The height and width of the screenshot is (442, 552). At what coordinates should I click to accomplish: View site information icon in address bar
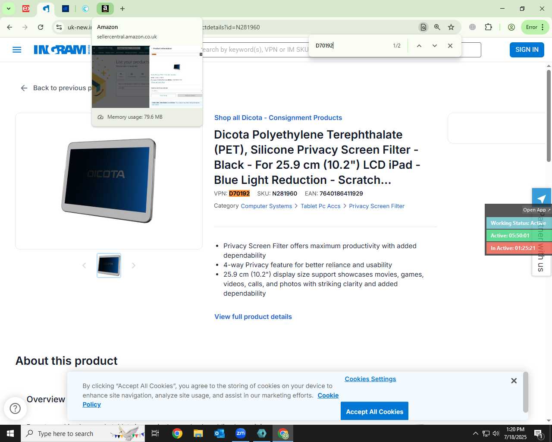59,27
